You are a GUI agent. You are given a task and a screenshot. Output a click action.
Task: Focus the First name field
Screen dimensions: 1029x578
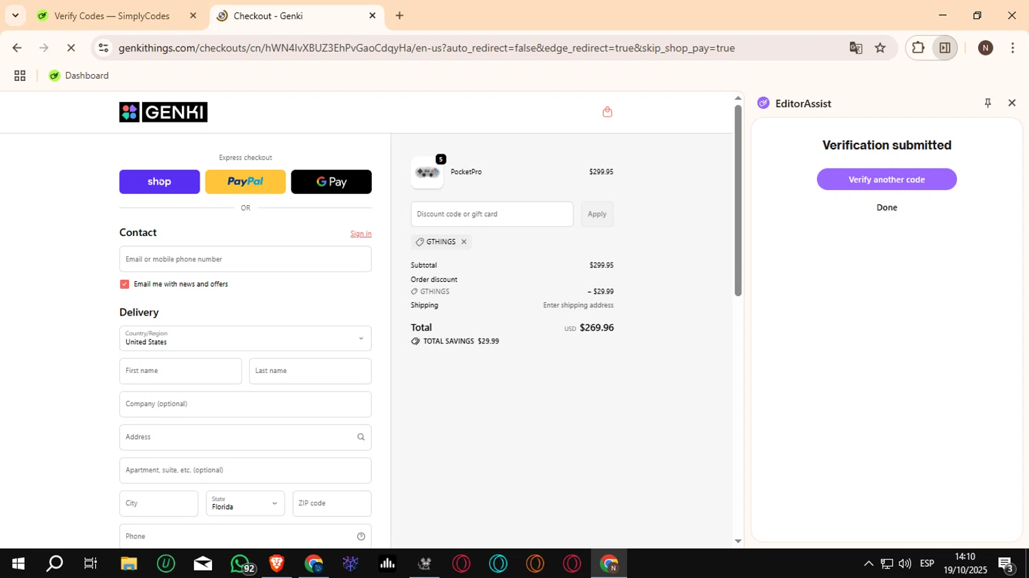[180, 371]
